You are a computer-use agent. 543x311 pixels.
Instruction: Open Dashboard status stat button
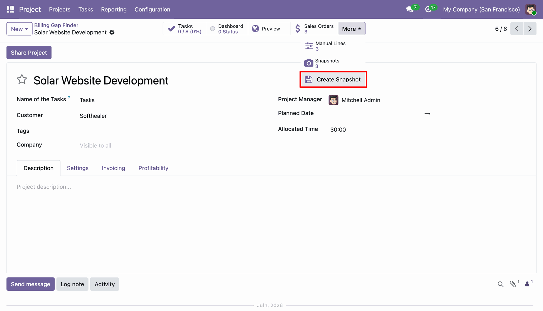[227, 29]
